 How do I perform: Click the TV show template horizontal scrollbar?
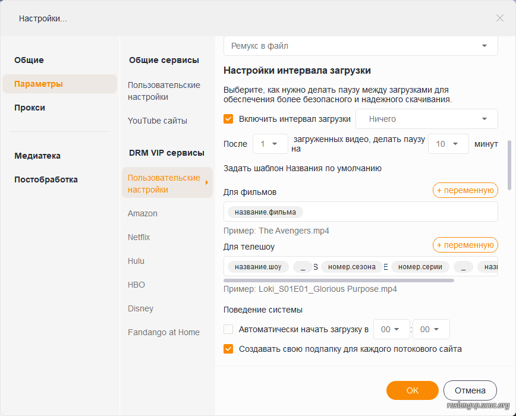pyautogui.click(x=339, y=280)
